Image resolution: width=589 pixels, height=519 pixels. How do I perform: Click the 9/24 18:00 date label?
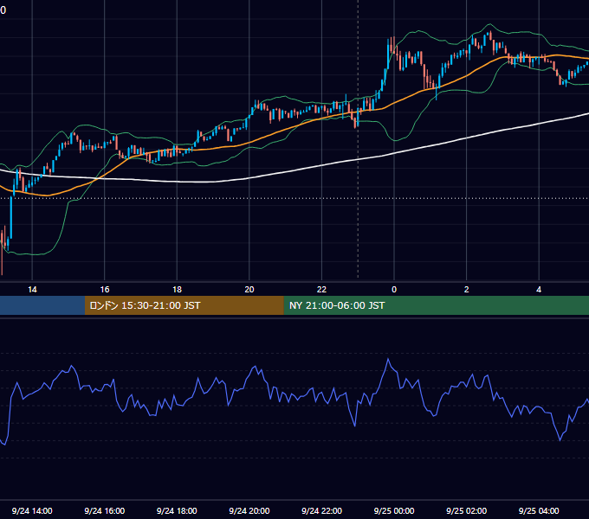(x=177, y=510)
